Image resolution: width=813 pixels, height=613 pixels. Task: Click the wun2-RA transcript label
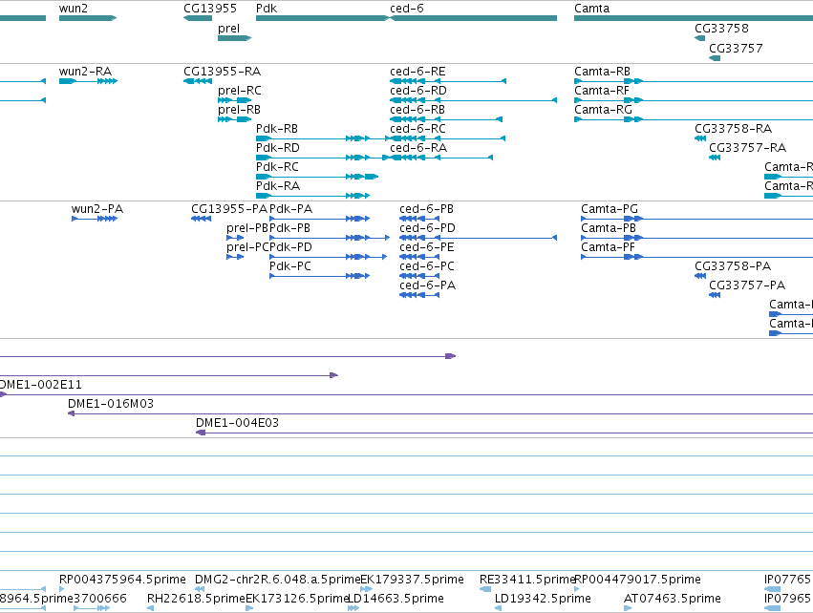(85, 72)
